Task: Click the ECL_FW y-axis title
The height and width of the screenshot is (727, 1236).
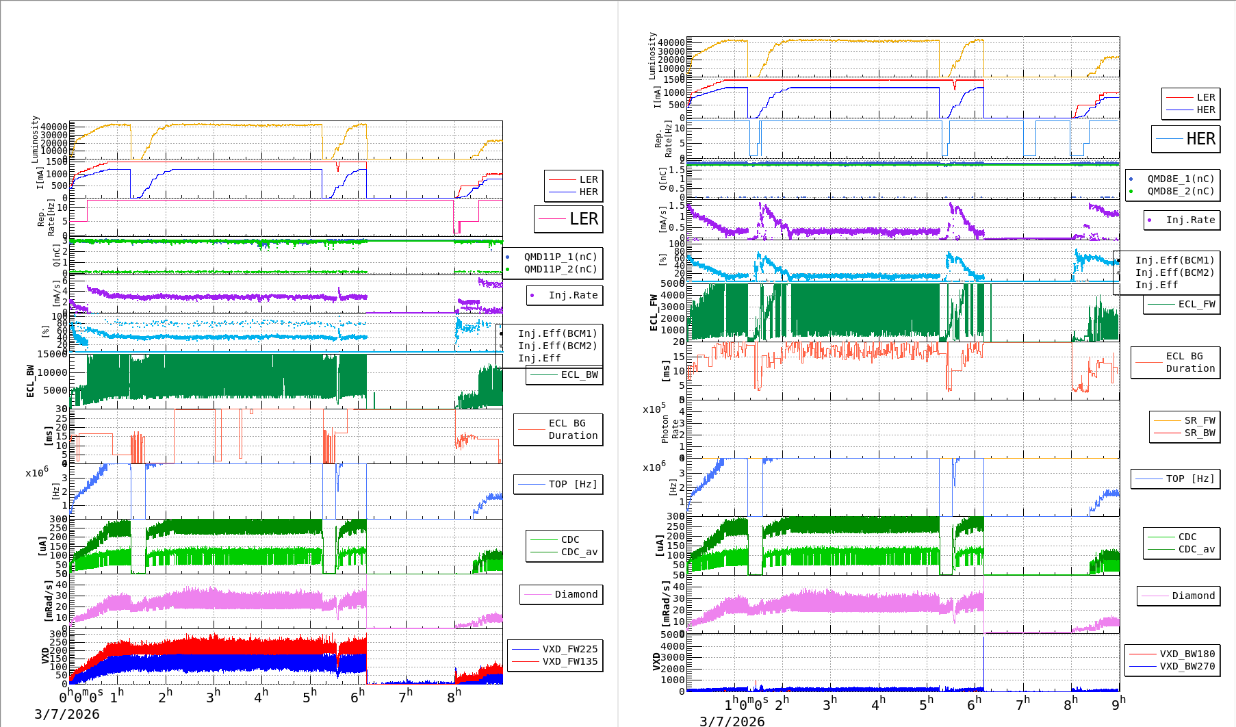Action: click(654, 312)
